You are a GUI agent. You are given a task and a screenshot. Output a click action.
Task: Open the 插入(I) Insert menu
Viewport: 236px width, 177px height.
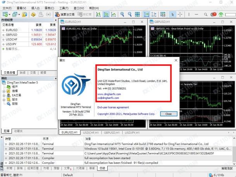pyautogui.click(x=35, y=8)
